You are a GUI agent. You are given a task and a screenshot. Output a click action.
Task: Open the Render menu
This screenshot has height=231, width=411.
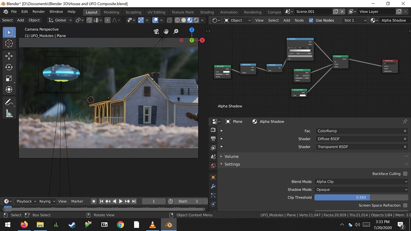(x=39, y=12)
